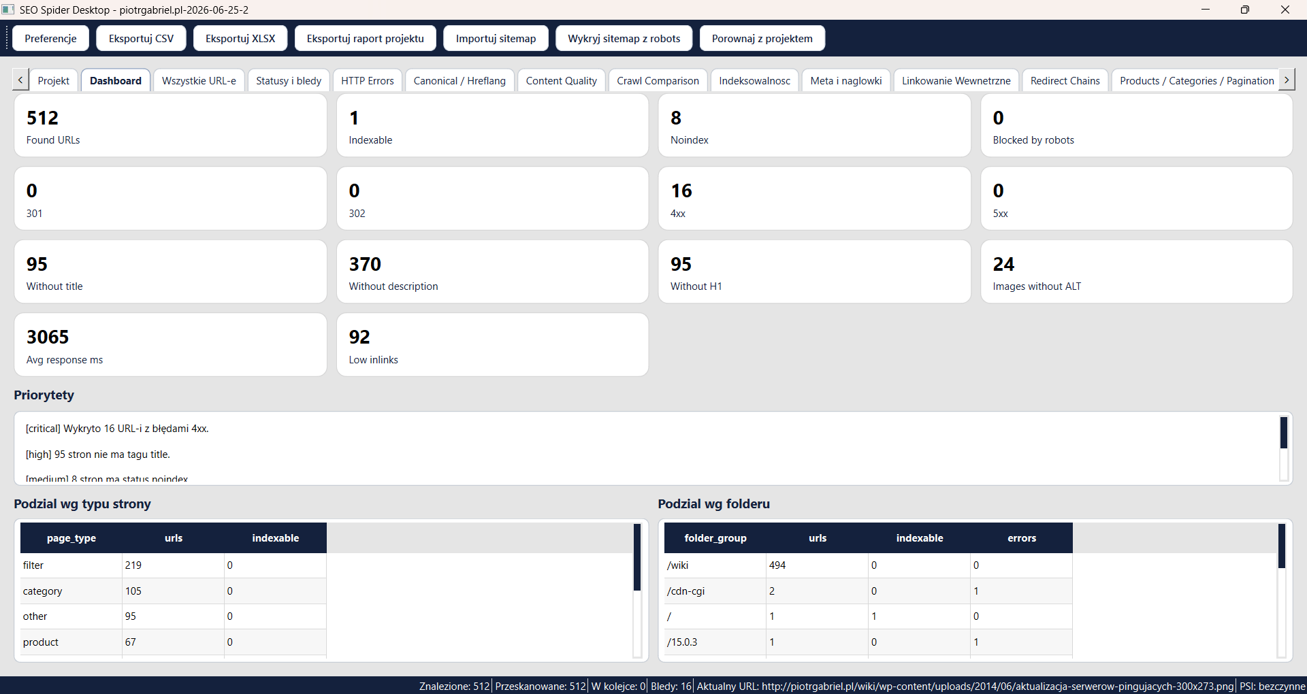The width and height of the screenshot is (1307, 694).
Task: Open Statusy i bledy tab
Action: pyautogui.click(x=289, y=80)
